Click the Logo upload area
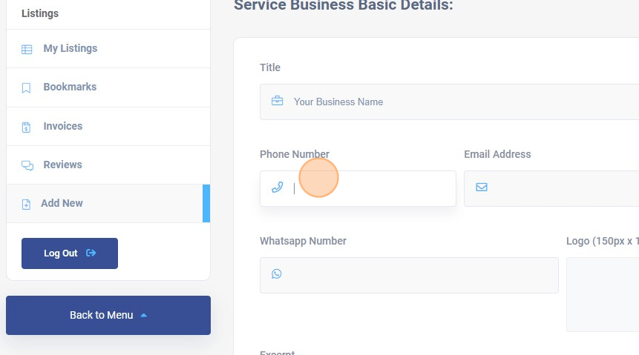 [603, 294]
